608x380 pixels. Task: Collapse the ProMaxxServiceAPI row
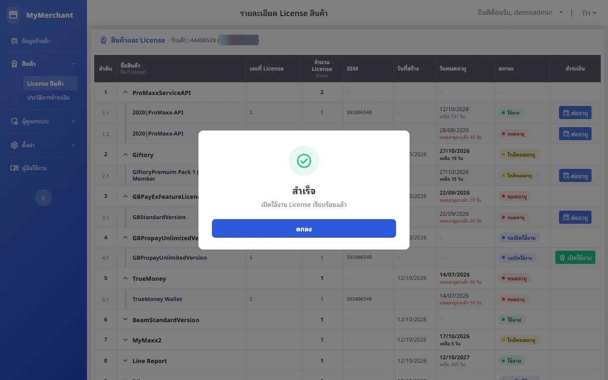pyautogui.click(x=125, y=92)
